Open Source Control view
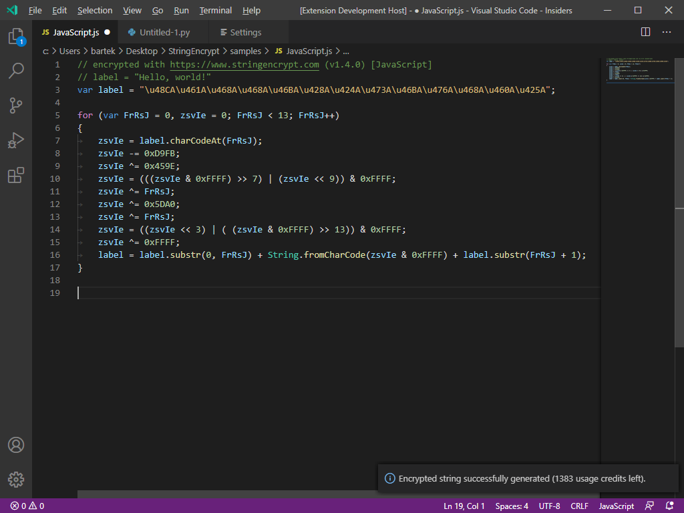 click(16, 106)
